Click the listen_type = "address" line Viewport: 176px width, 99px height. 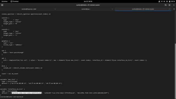13,45
